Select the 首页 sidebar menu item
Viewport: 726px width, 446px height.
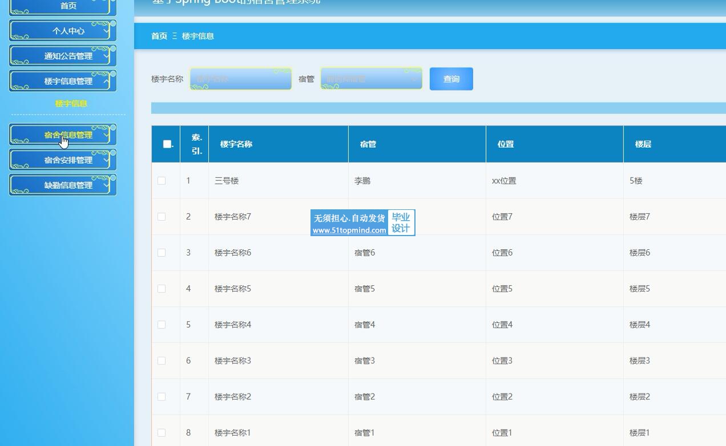click(x=68, y=6)
